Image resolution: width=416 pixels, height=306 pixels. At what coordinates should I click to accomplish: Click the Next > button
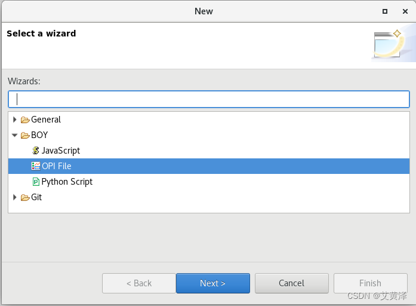pos(213,283)
